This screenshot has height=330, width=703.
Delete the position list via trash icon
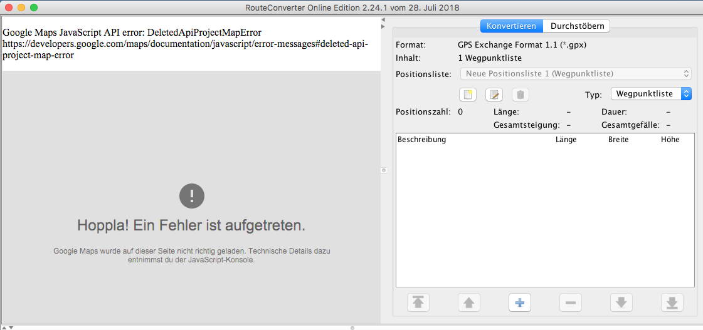click(520, 95)
